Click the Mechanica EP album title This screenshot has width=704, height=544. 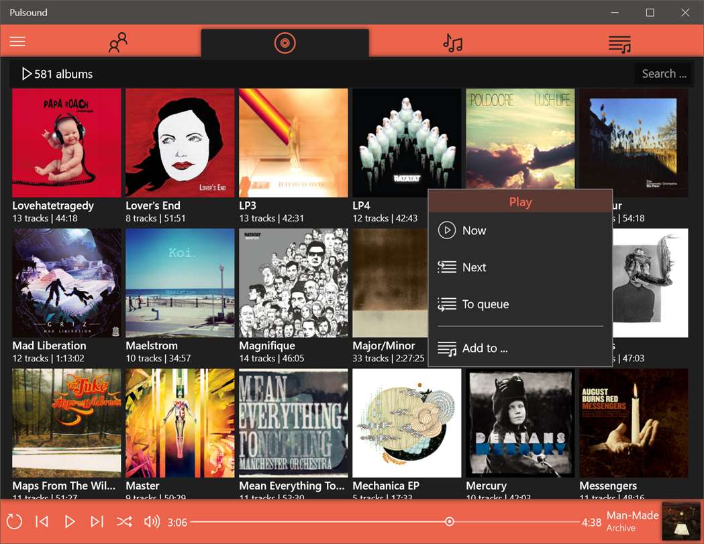point(386,486)
